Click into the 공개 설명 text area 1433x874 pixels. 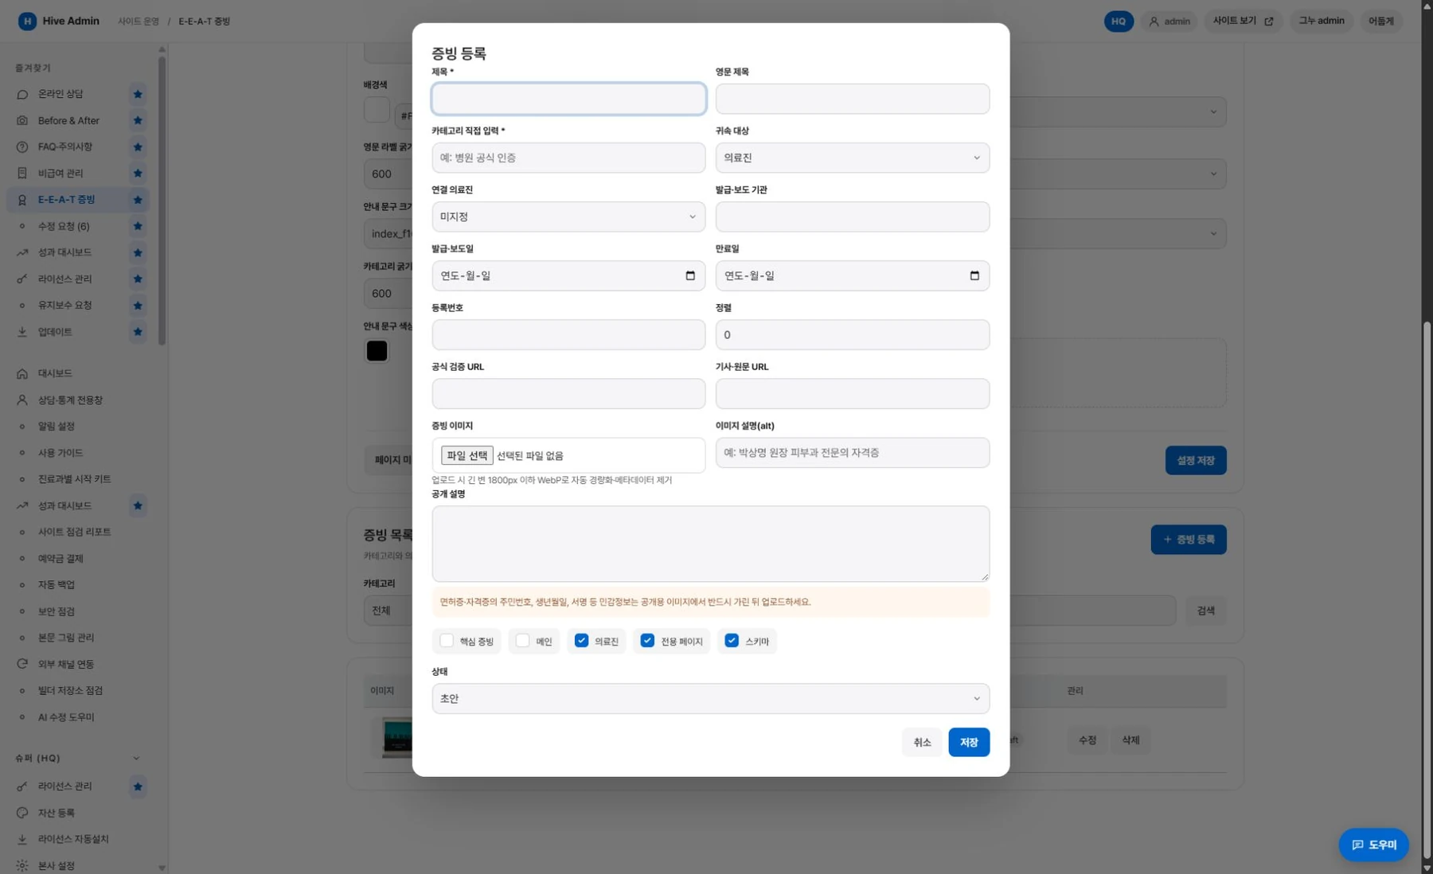coord(710,544)
